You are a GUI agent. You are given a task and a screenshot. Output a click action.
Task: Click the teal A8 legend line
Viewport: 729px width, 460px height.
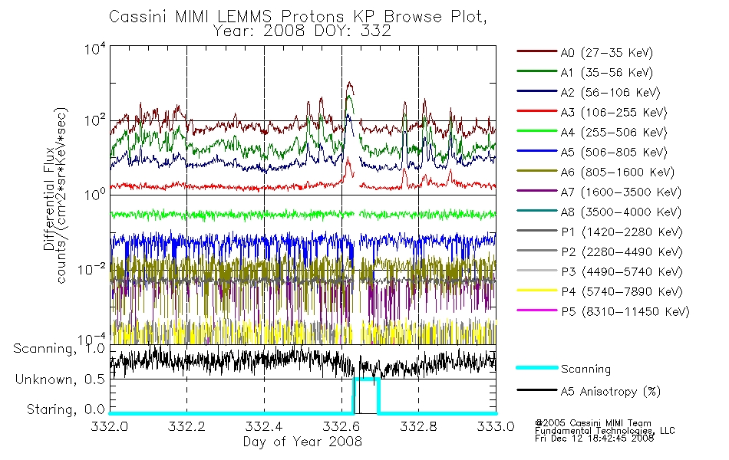pyautogui.click(x=536, y=211)
